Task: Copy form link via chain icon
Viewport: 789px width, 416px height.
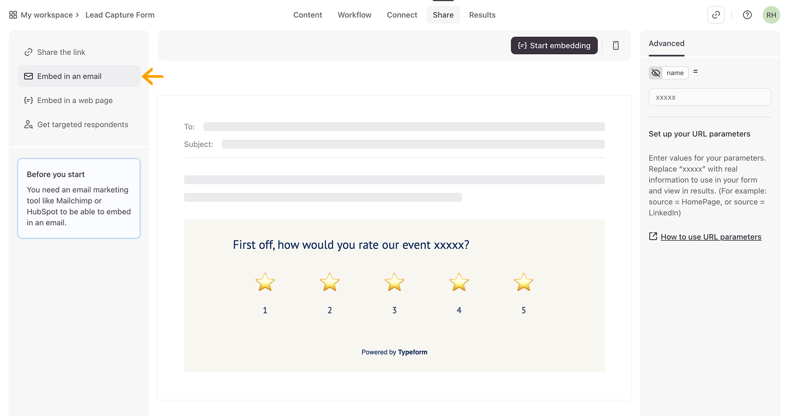Action: pyautogui.click(x=716, y=15)
